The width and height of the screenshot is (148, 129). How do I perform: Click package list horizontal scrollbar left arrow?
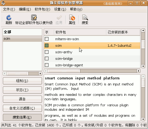tap(46, 71)
